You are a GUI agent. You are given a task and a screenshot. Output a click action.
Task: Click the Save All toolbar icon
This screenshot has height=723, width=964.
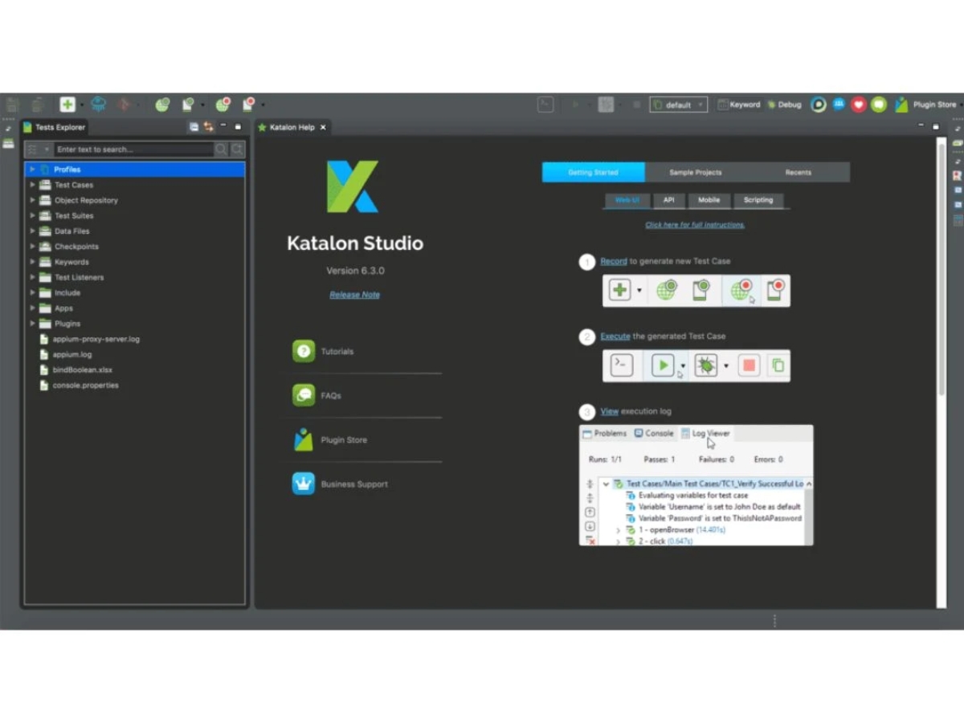(x=37, y=104)
